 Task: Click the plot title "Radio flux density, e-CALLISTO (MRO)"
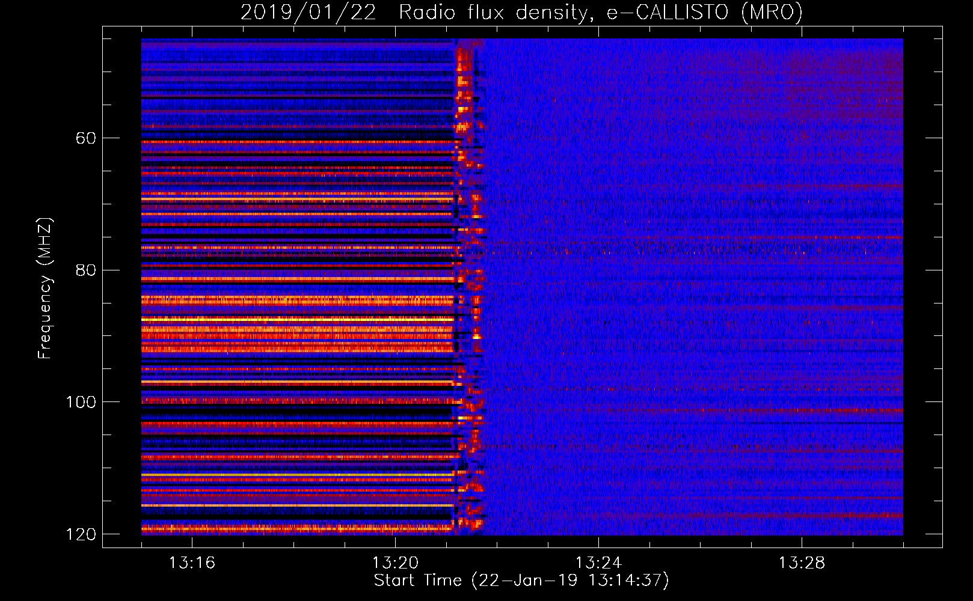click(601, 12)
